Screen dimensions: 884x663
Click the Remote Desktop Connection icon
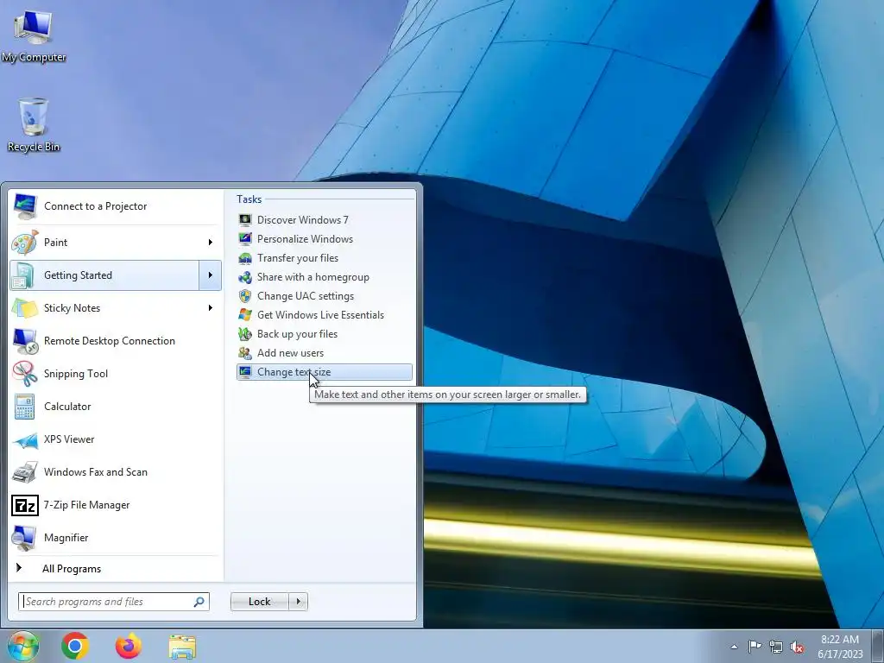point(25,340)
